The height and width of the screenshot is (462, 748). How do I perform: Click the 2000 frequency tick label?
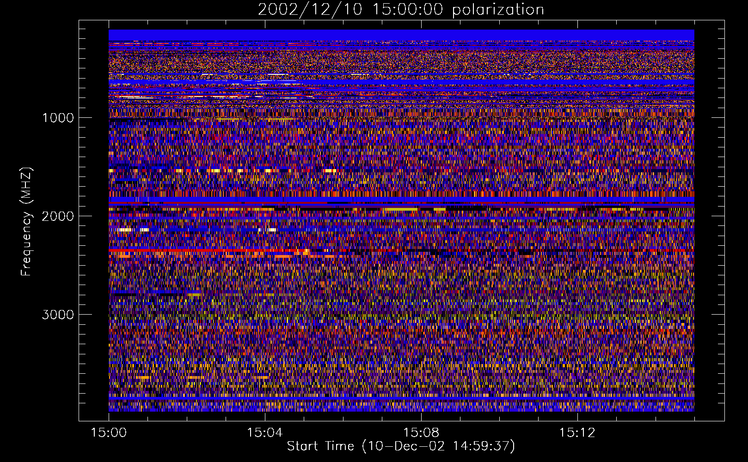[58, 216]
